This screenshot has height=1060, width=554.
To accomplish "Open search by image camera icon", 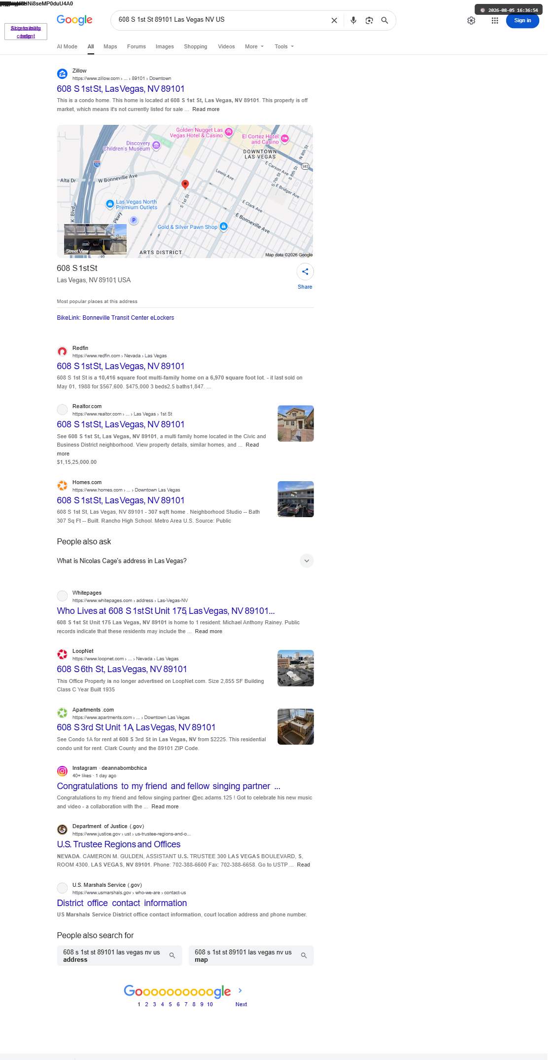I will [369, 20].
